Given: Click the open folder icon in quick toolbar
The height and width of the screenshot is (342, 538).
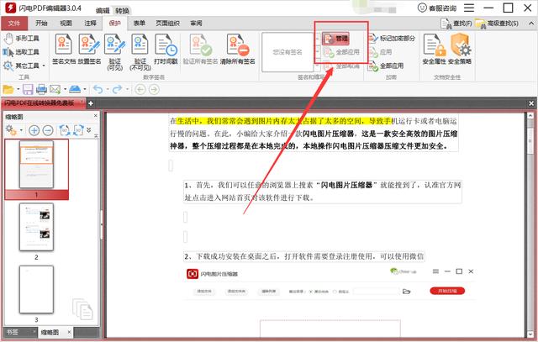Looking at the screenshot, I should coord(8,90).
